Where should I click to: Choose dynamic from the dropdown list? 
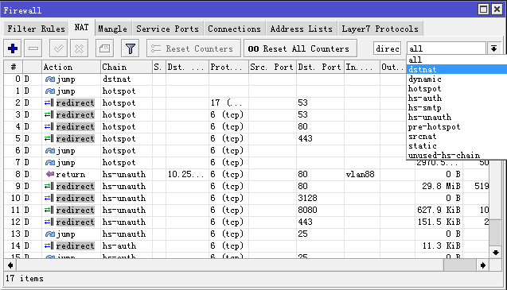pos(457,79)
